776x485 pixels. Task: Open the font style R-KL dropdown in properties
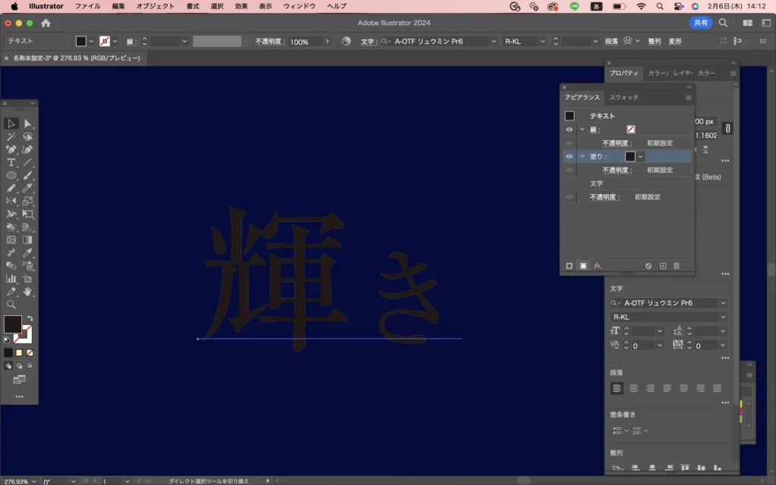point(723,317)
